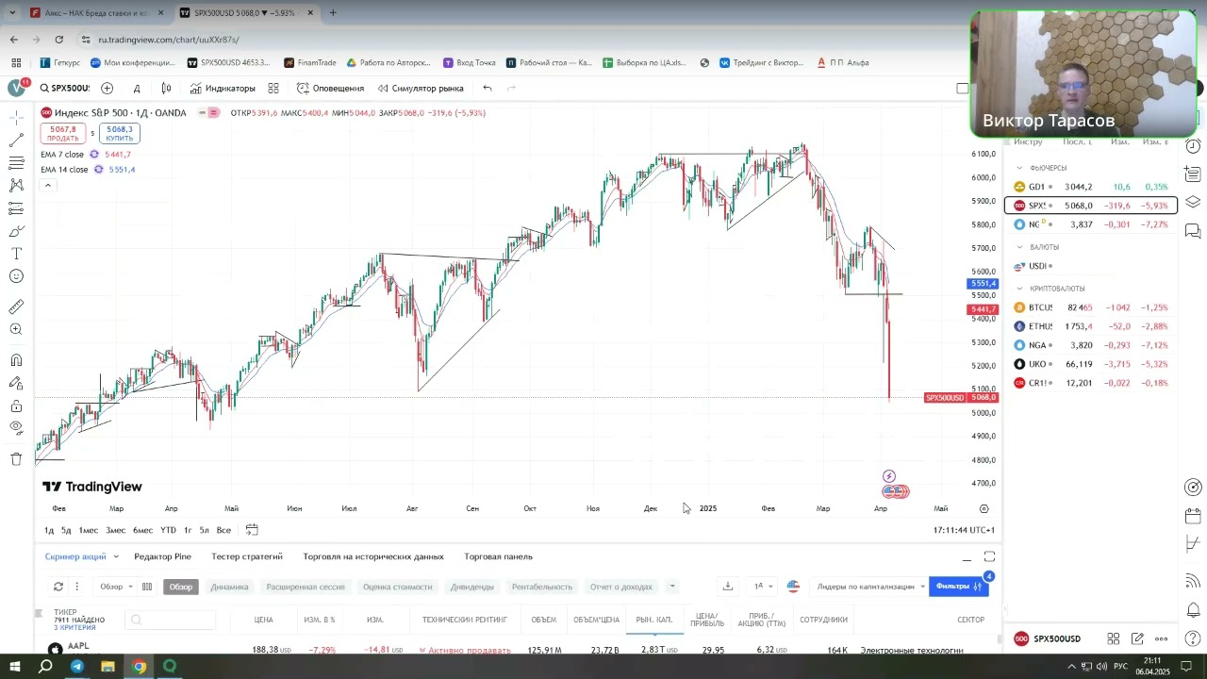Open the Скринер акций dropdown
This screenshot has height=679, width=1207.
82,556
